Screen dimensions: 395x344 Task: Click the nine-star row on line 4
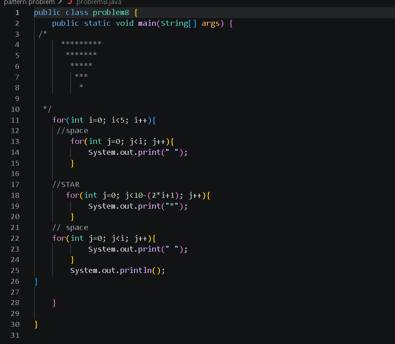click(x=82, y=43)
